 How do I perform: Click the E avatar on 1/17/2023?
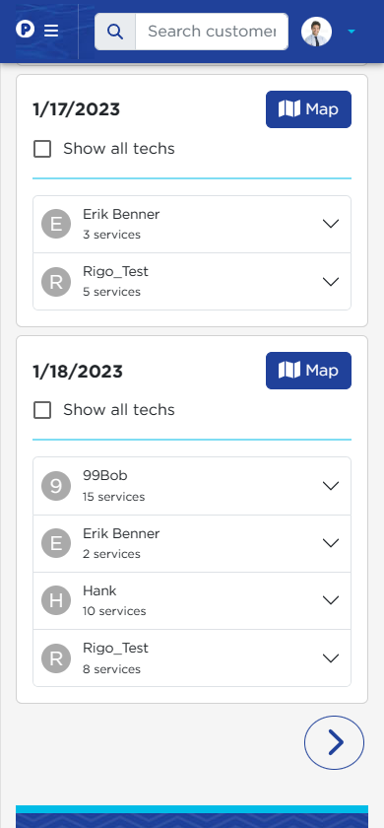pos(56,224)
